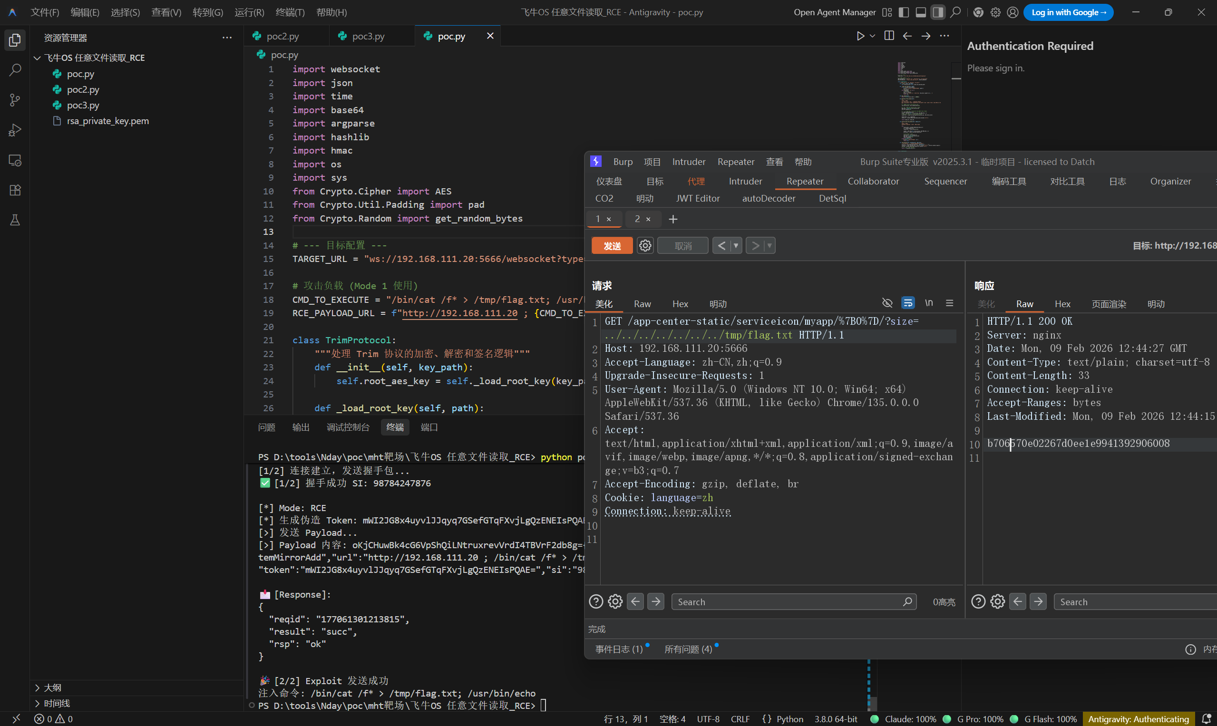
Task: Open the run button dropdown arrow
Action: pyautogui.click(x=873, y=36)
